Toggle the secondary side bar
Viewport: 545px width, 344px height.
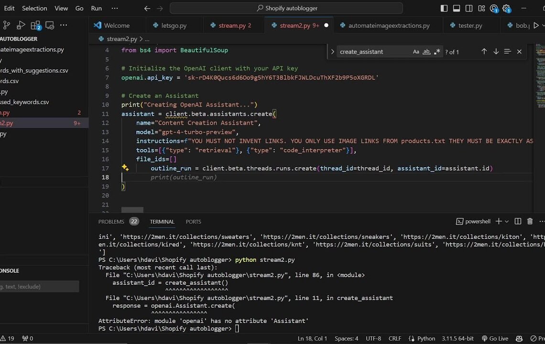pos(469,8)
